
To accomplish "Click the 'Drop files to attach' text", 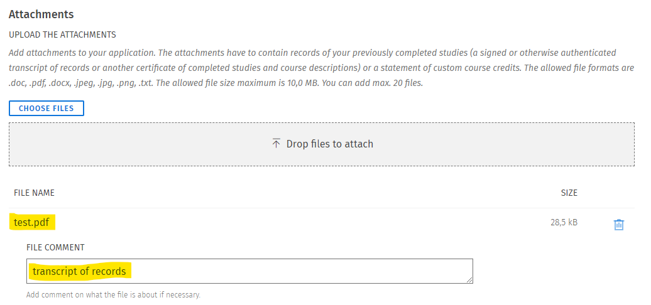I will pyautogui.click(x=329, y=144).
